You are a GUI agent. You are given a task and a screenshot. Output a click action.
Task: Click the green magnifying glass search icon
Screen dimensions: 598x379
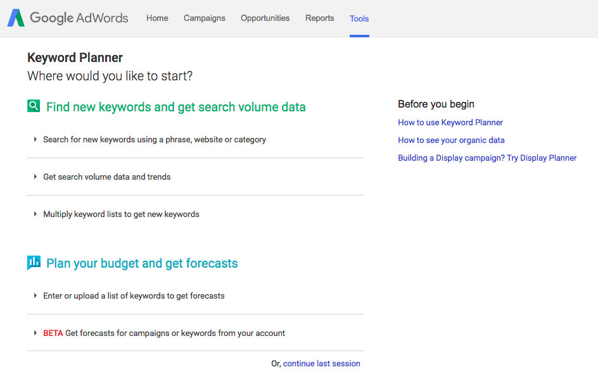point(34,106)
